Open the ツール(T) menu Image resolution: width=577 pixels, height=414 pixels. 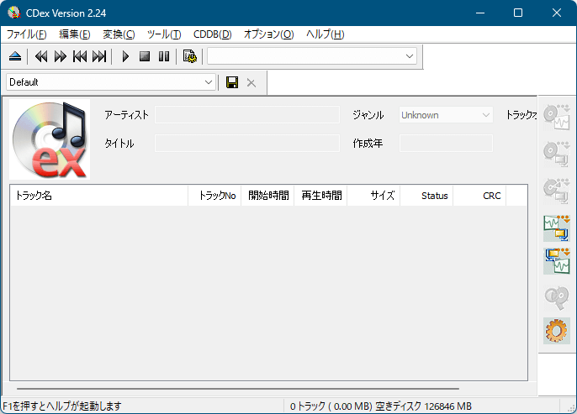[164, 34]
